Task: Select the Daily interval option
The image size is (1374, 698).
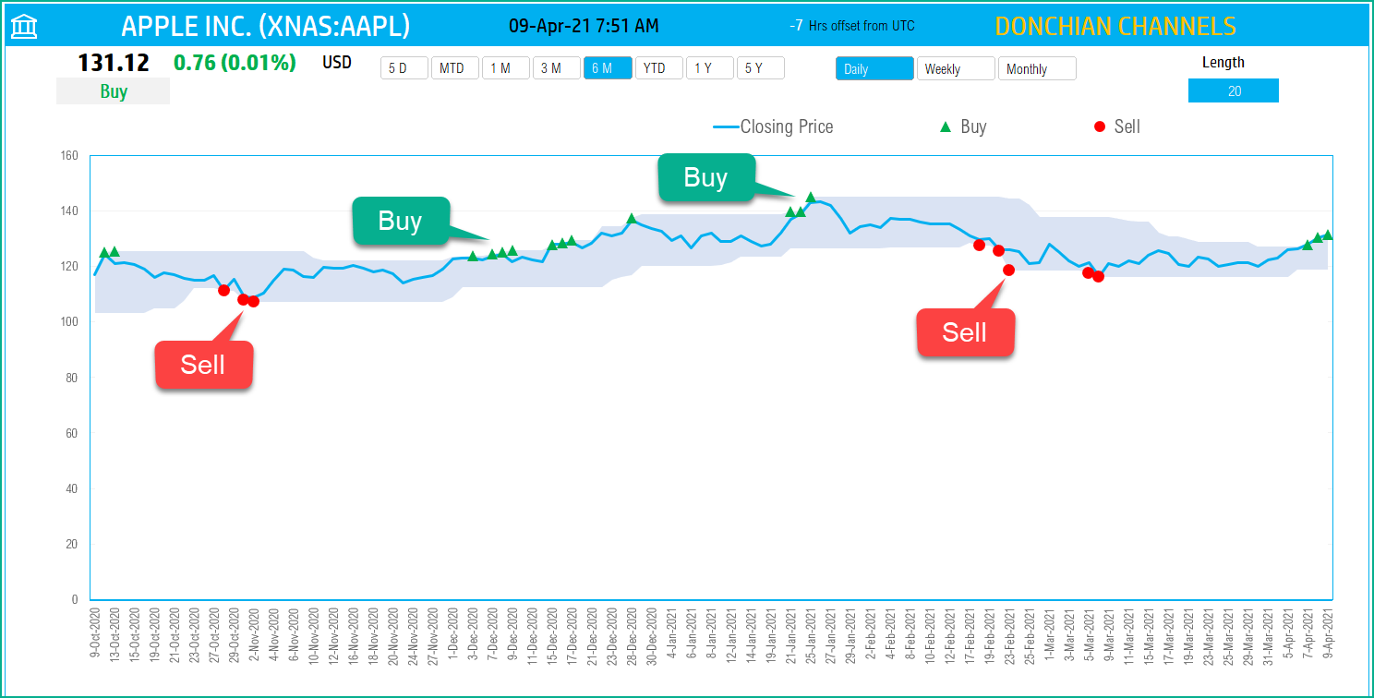Action: (874, 69)
